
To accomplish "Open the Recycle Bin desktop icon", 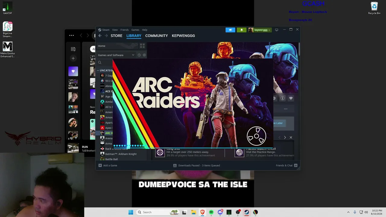I will 374,8.
